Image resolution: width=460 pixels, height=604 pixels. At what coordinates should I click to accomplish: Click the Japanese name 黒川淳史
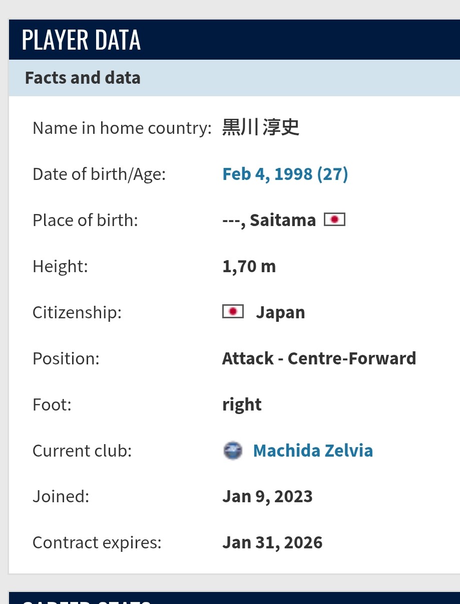[x=261, y=128]
